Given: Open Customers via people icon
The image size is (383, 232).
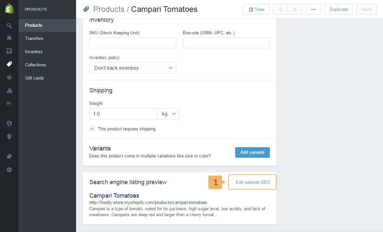Looking at the screenshot, I should click(9, 77).
